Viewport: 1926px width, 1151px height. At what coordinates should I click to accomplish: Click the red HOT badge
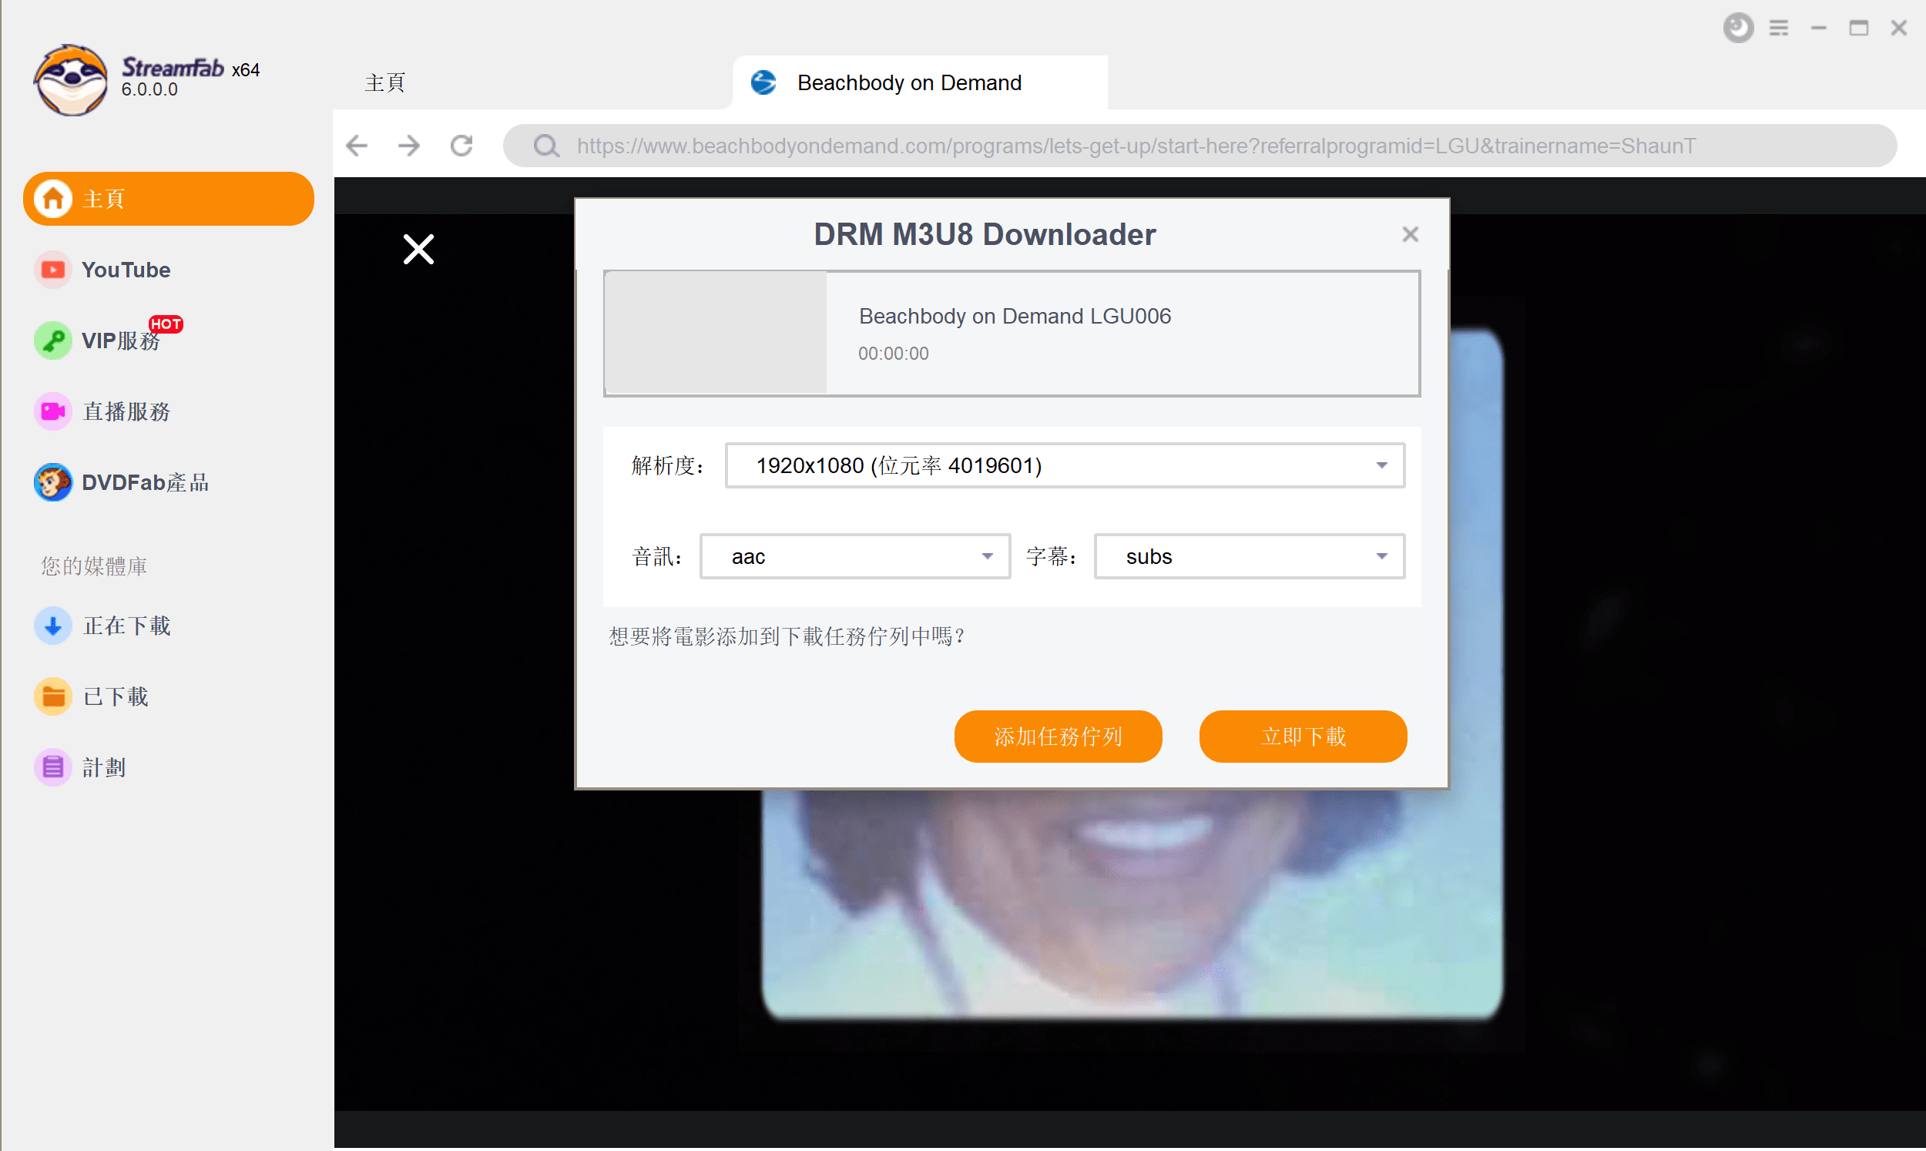pyautogui.click(x=166, y=324)
